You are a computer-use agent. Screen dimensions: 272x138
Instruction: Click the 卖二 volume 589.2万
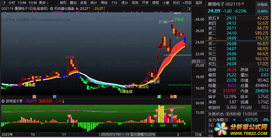262,33
